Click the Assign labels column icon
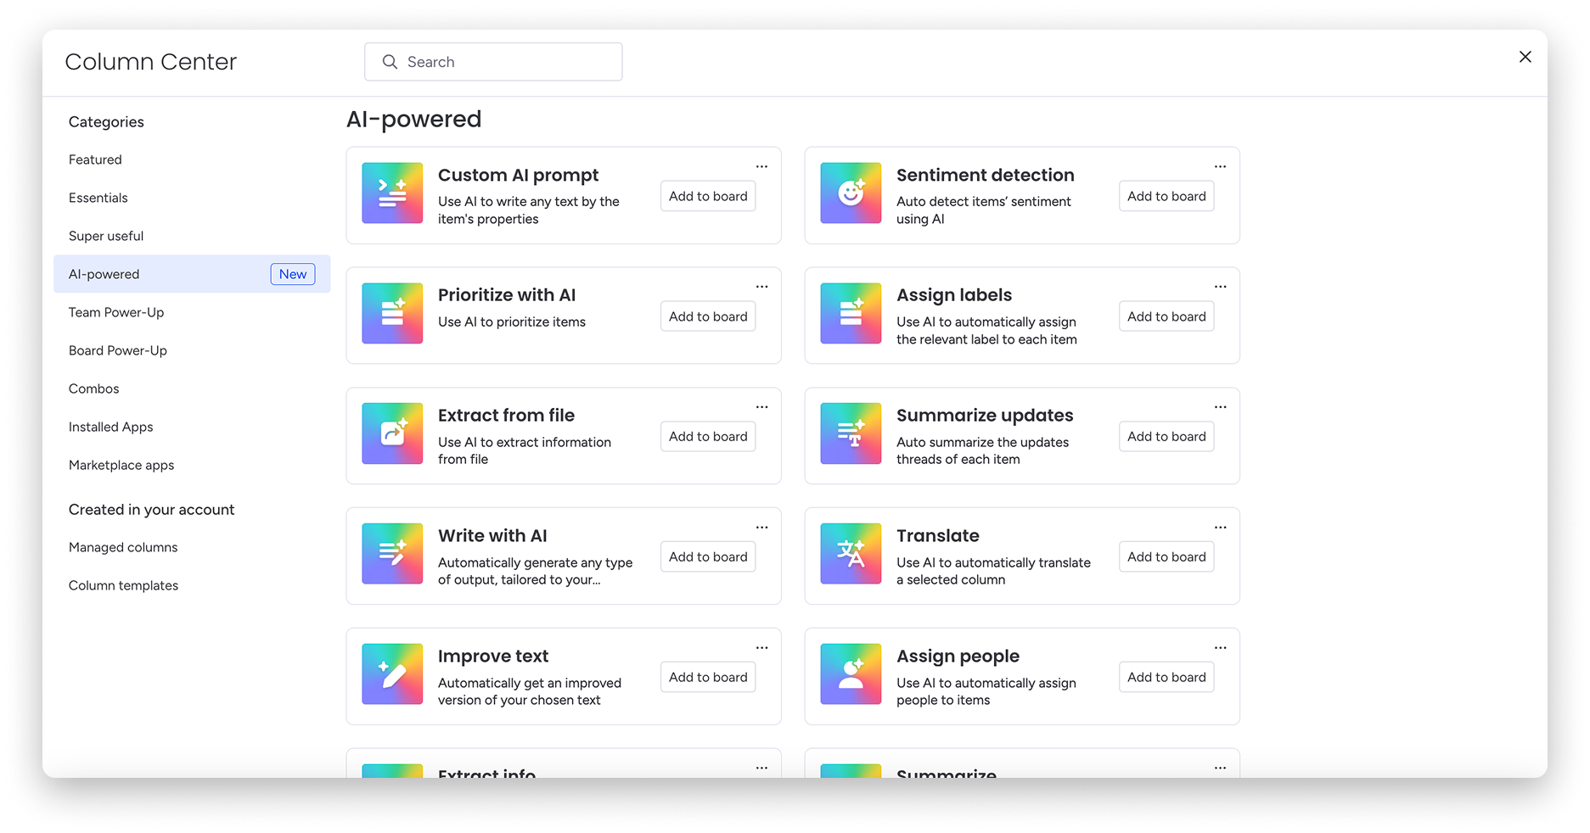This screenshot has width=1590, height=833. point(851,314)
